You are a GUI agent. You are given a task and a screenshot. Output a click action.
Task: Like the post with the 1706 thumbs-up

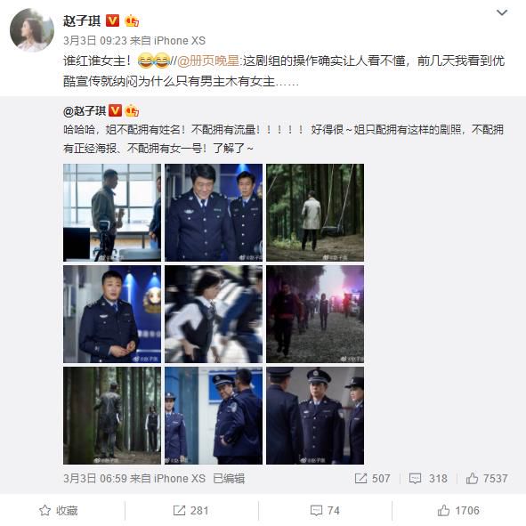click(x=443, y=511)
